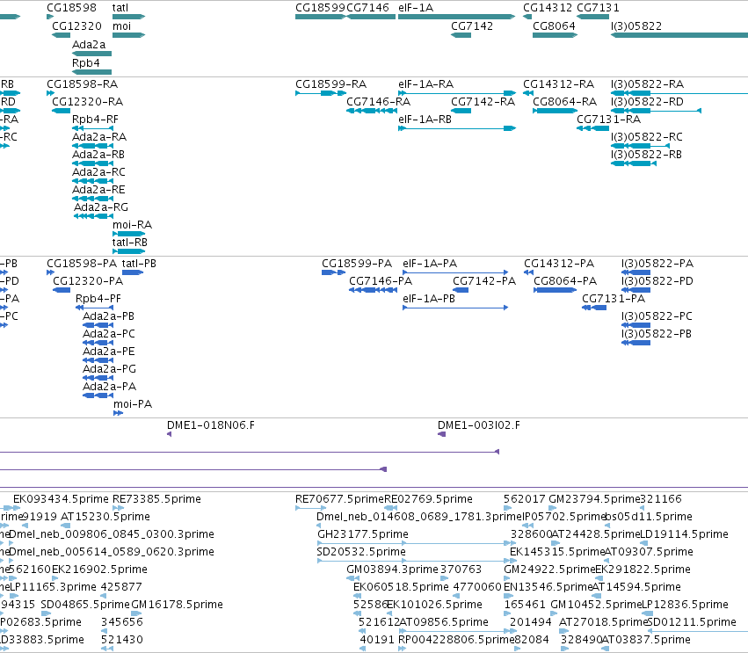
Task: Select the LD19114.5prime EST
Action: coord(643,543)
